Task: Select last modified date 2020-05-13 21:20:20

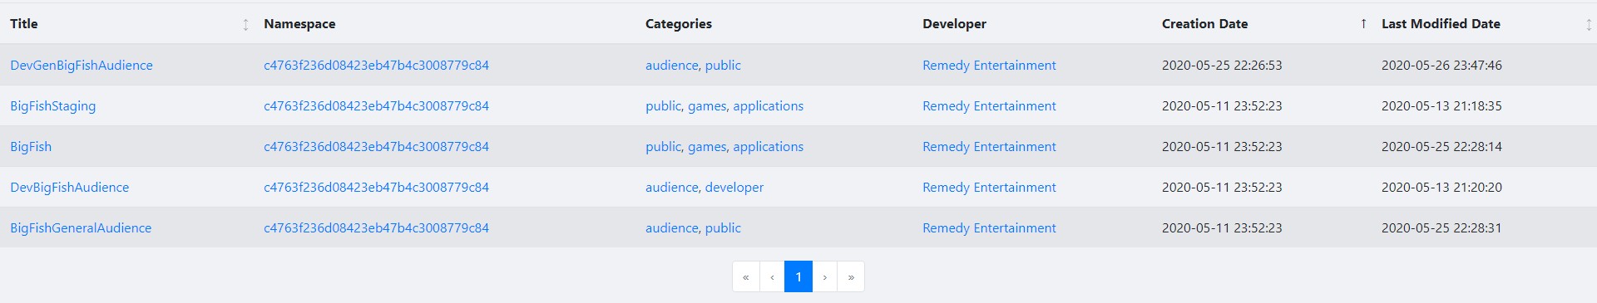Action: click(1441, 187)
